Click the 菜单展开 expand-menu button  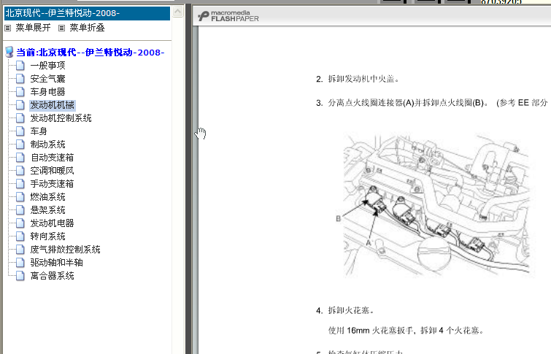(x=33, y=28)
